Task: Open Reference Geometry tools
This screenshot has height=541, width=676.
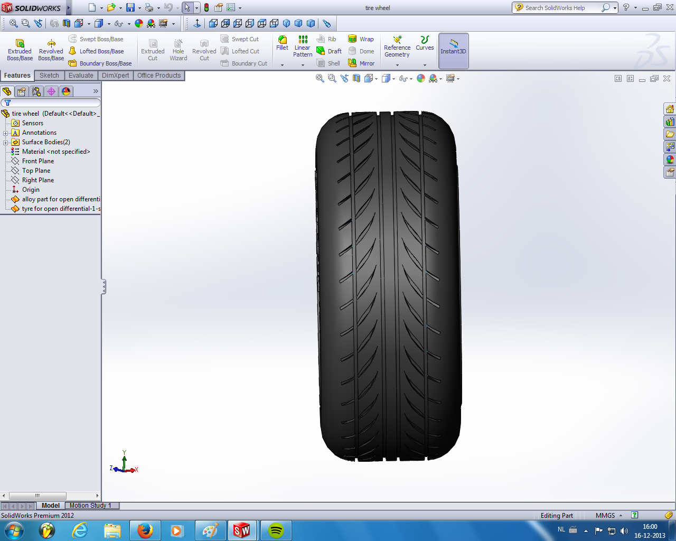Action: click(x=397, y=46)
